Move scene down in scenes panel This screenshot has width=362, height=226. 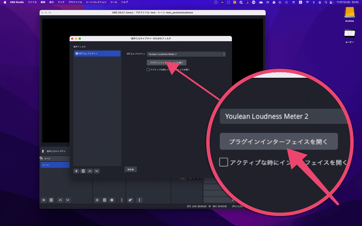[68, 200]
